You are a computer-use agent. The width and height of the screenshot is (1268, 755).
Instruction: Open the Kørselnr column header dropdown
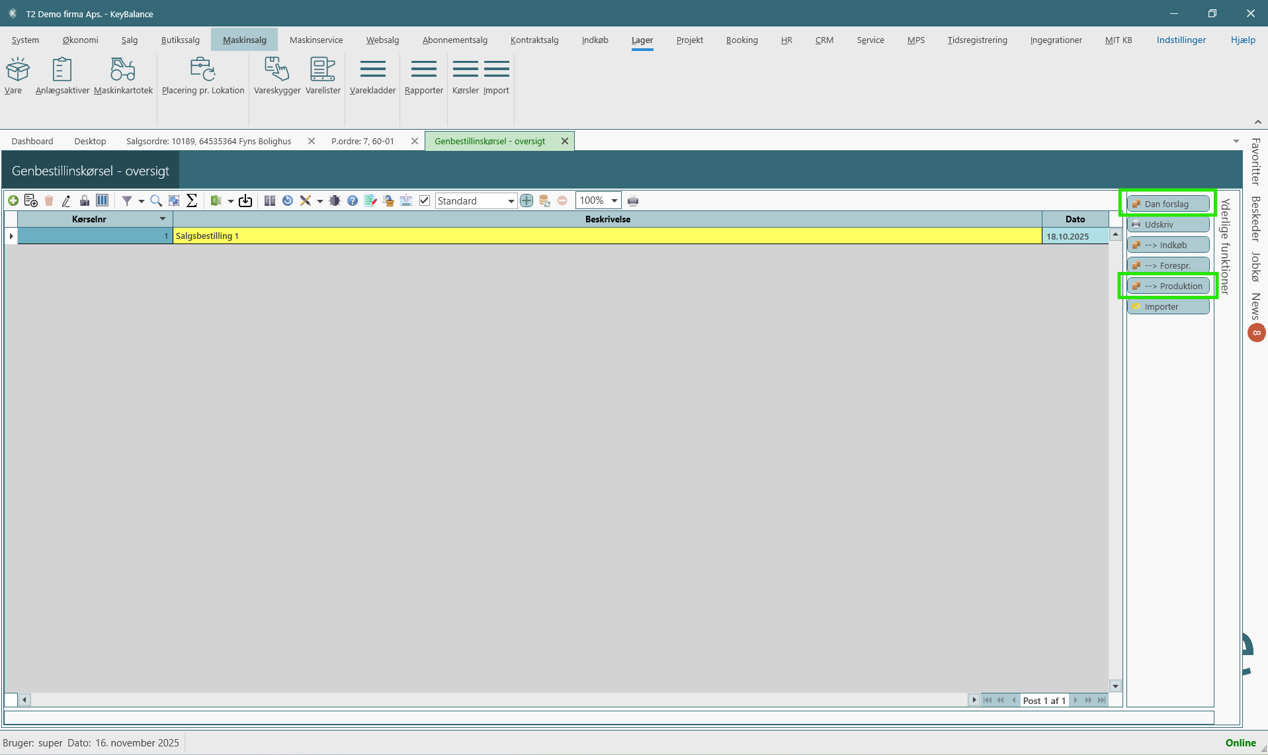[x=163, y=219]
